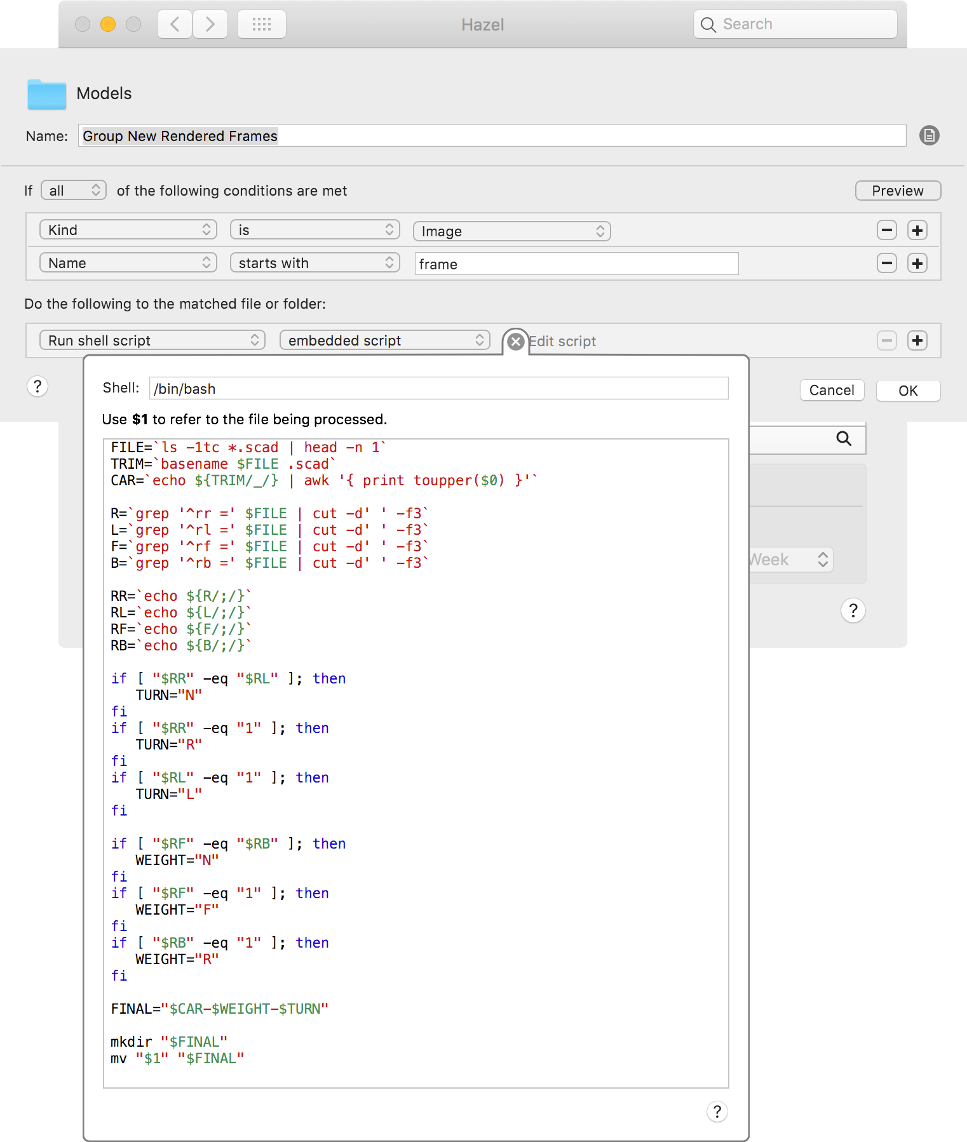Image resolution: width=967 pixels, height=1142 pixels.
Task: Open the Run shell script action dropdown
Action: 152,340
